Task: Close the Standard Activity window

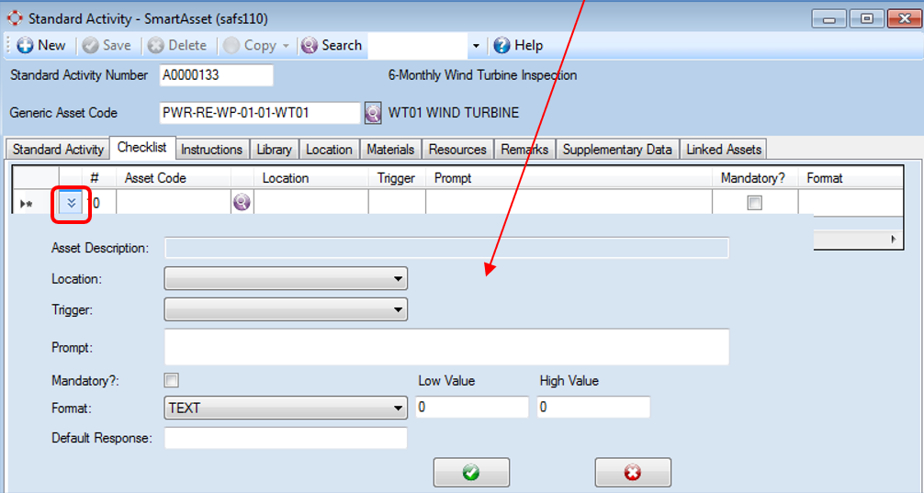Action: [x=904, y=19]
